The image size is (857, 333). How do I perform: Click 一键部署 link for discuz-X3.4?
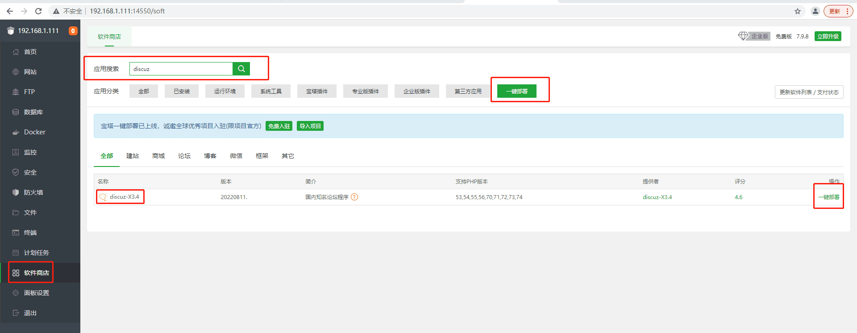[828, 197]
